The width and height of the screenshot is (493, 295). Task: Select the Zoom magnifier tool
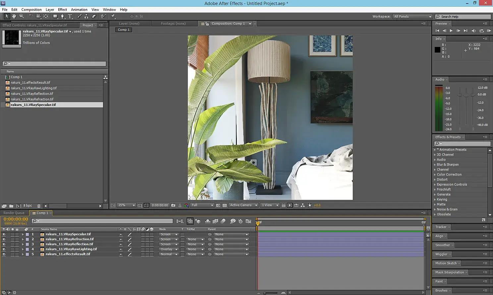[x=22, y=16]
